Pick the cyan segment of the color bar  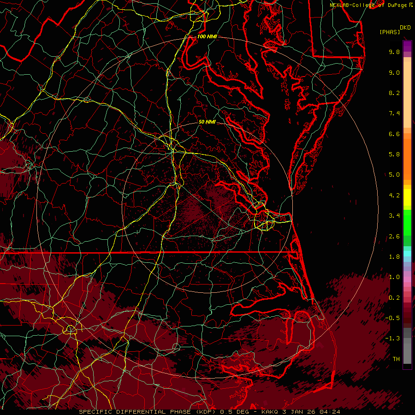(407, 254)
